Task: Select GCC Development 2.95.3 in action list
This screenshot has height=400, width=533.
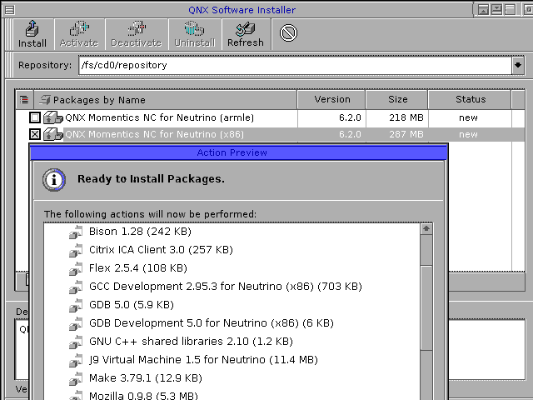Action: [225, 286]
